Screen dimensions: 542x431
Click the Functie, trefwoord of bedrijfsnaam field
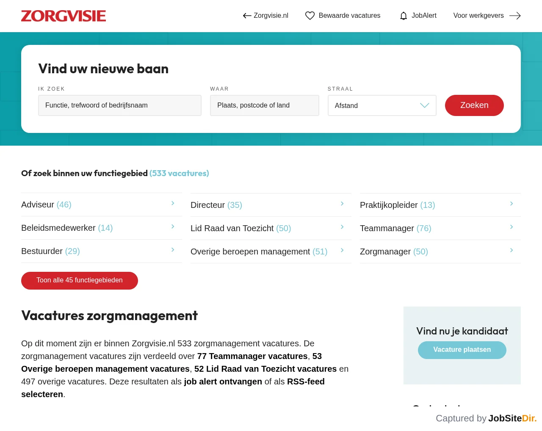120,105
